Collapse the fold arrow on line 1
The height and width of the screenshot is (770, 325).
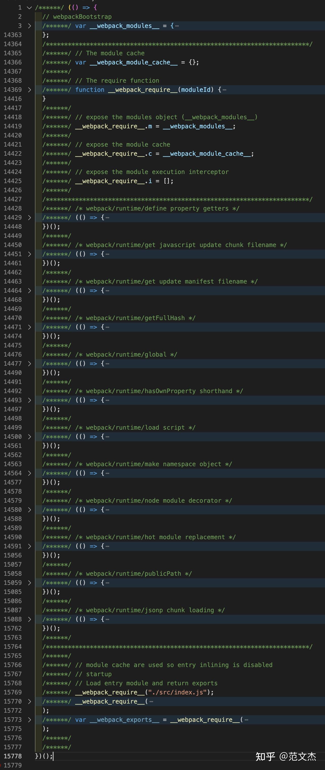tap(29, 7)
